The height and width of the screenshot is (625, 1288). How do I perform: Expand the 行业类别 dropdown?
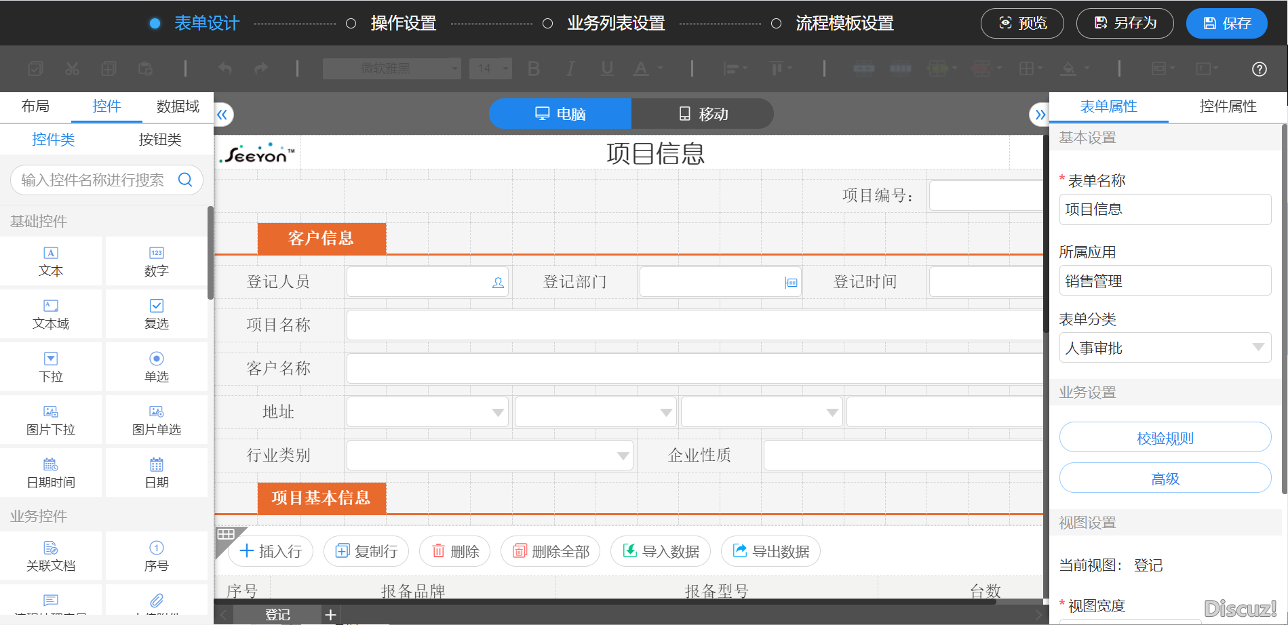pos(623,456)
